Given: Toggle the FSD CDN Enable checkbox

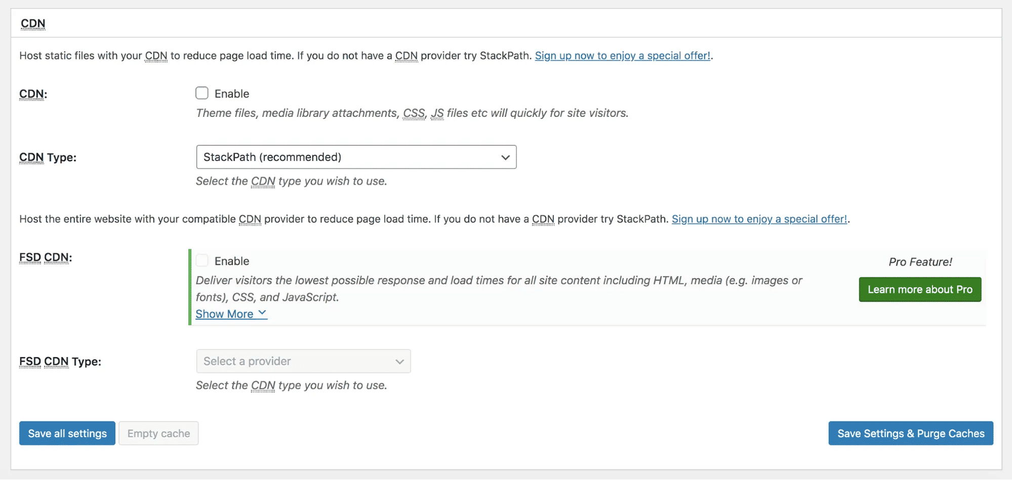Looking at the screenshot, I should pyautogui.click(x=202, y=260).
